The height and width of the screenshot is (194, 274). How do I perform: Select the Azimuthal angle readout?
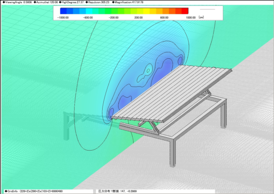click(45, 2)
